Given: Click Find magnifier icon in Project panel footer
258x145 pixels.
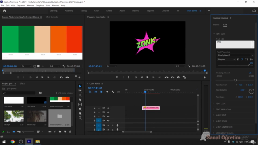Looking at the screenshot, I should click(55, 132).
